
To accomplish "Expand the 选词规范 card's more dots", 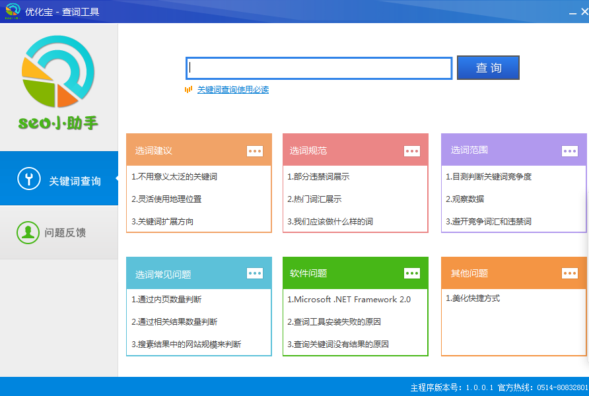I will [x=412, y=150].
